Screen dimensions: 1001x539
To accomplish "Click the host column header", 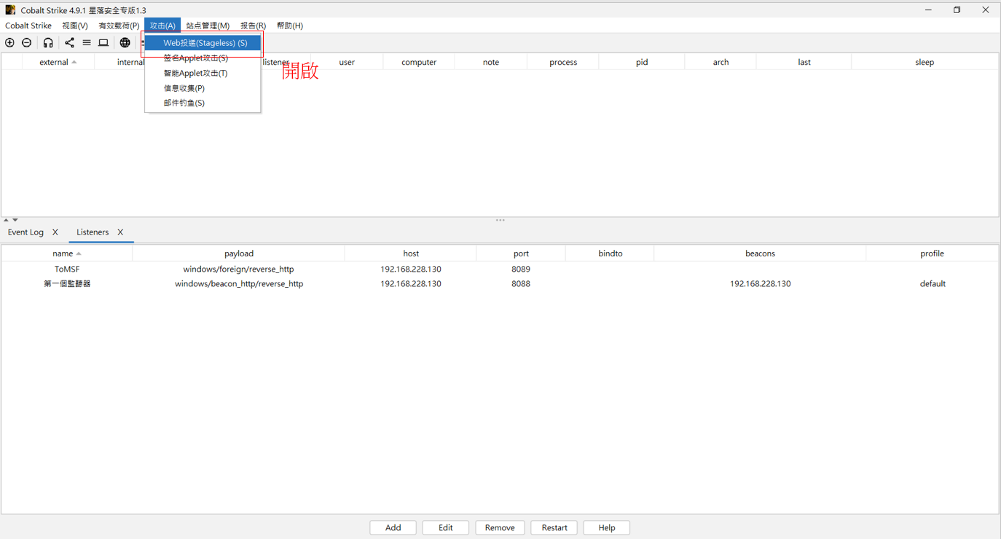I will click(x=411, y=253).
